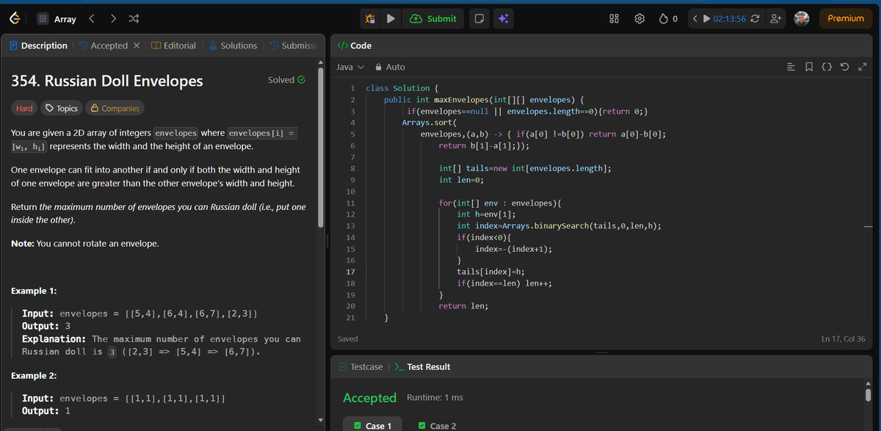Run code with the play button
Viewport: 881px width, 431px height.
point(391,19)
